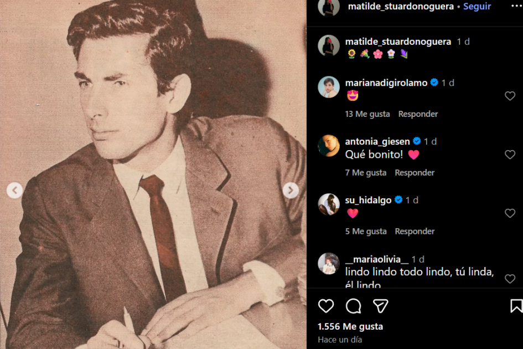Reply to marianadigirolamo's comment
This screenshot has height=349, width=523.
[x=418, y=114]
